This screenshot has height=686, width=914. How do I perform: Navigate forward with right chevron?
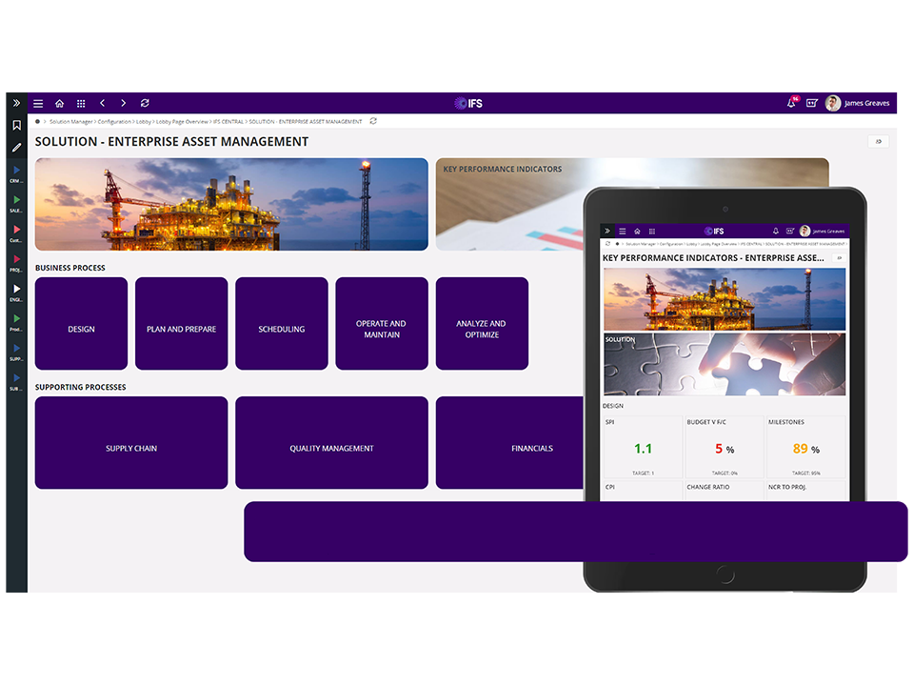click(x=123, y=103)
